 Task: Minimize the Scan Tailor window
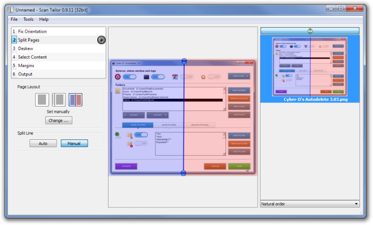pyautogui.click(x=331, y=8)
